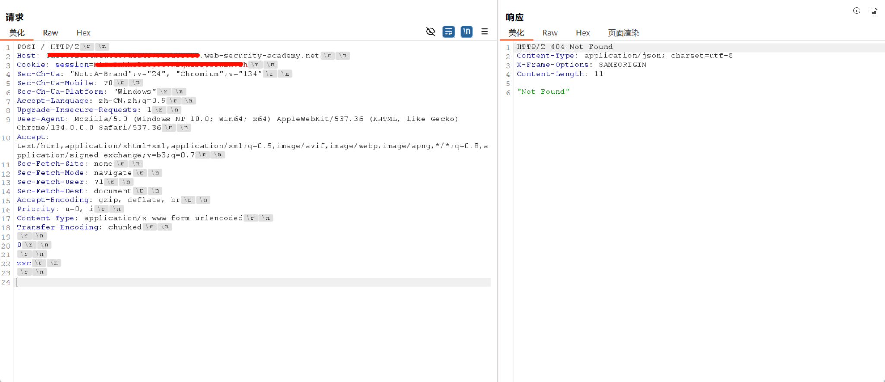
Task: Toggle the \n non-printable characters icon
Action: (x=467, y=32)
